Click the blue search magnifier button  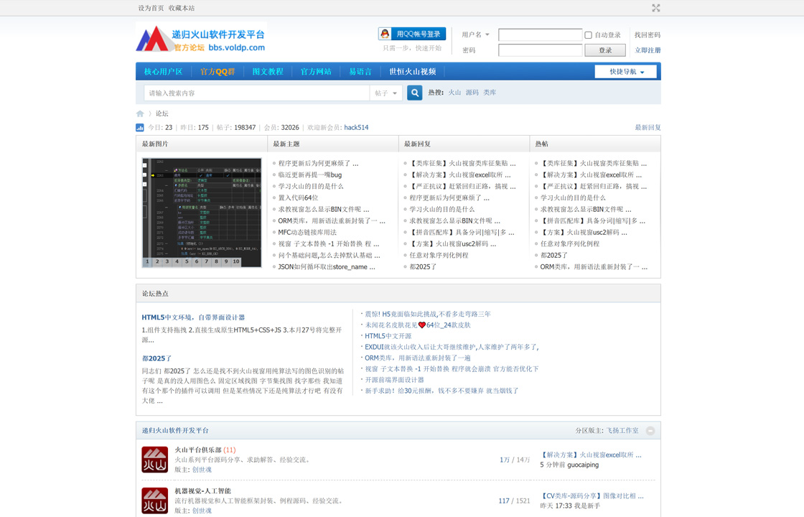pyautogui.click(x=414, y=93)
